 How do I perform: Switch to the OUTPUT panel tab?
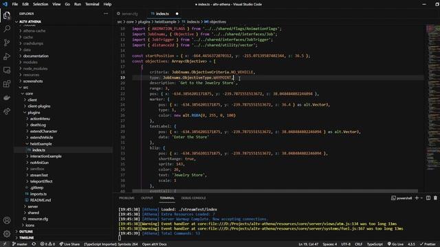coord(147,198)
